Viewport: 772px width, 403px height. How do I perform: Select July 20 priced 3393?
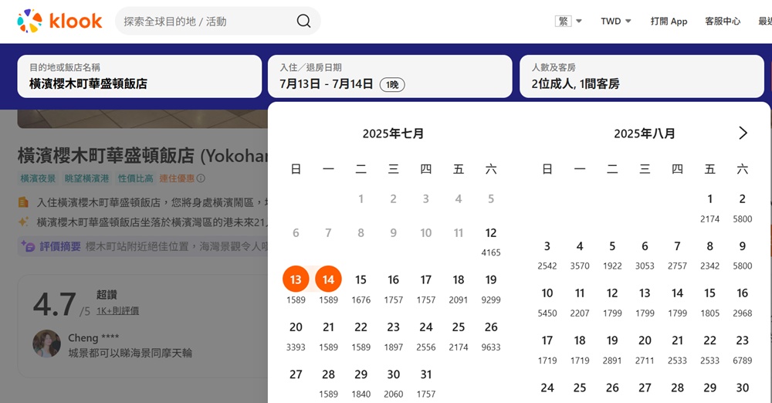296,336
